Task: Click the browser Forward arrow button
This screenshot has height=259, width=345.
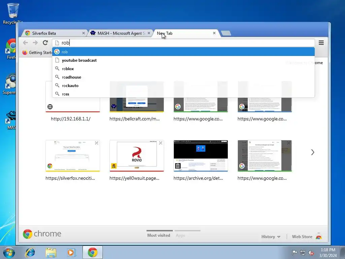Action: point(35,43)
